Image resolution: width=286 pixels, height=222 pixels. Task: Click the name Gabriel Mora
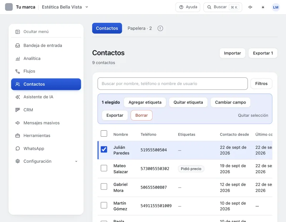tap(120, 187)
